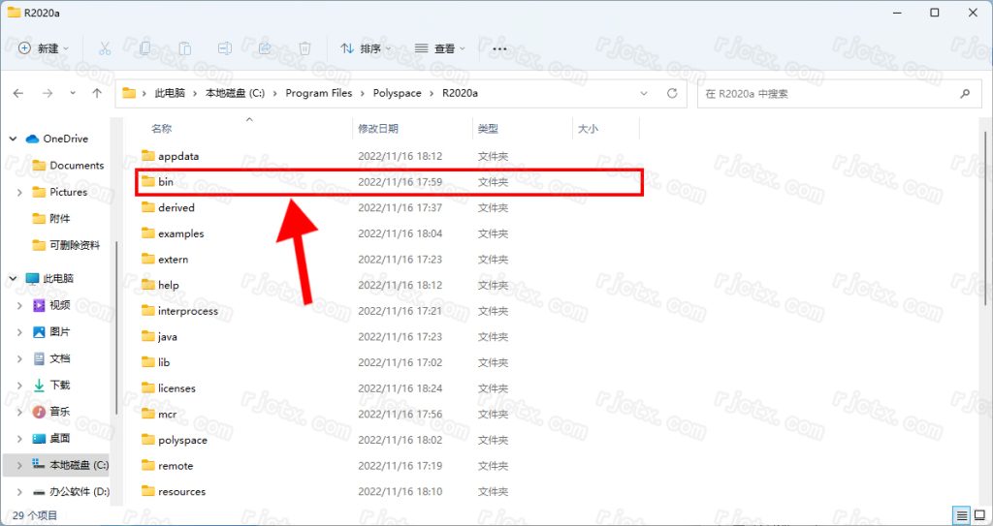993x526 pixels.
Task: Select the bin folder
Action: click(x=166, y=182)
